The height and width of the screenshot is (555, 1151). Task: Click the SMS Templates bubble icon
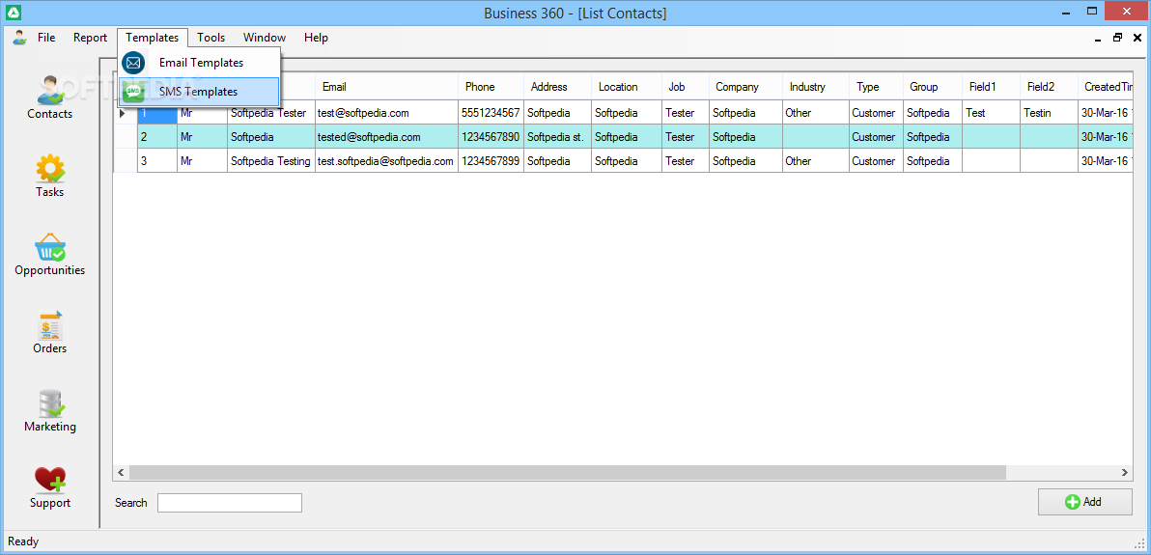click(133, 92)
